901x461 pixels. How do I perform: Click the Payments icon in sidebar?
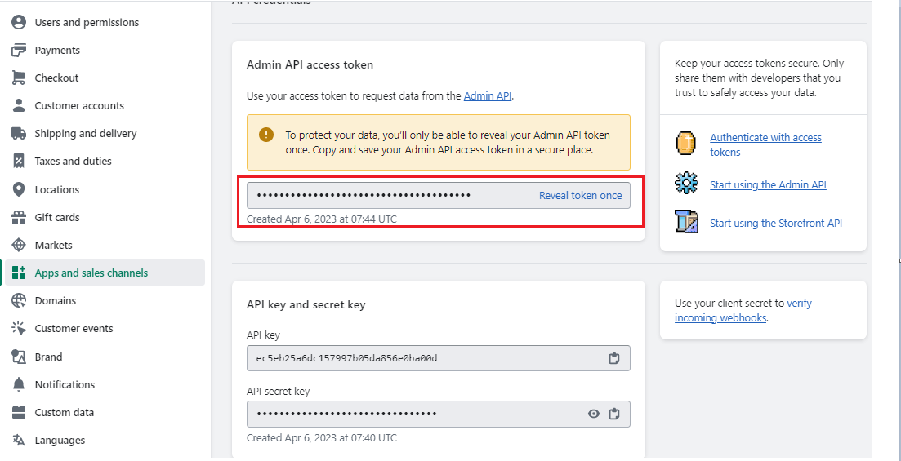[x=19, y=51]
